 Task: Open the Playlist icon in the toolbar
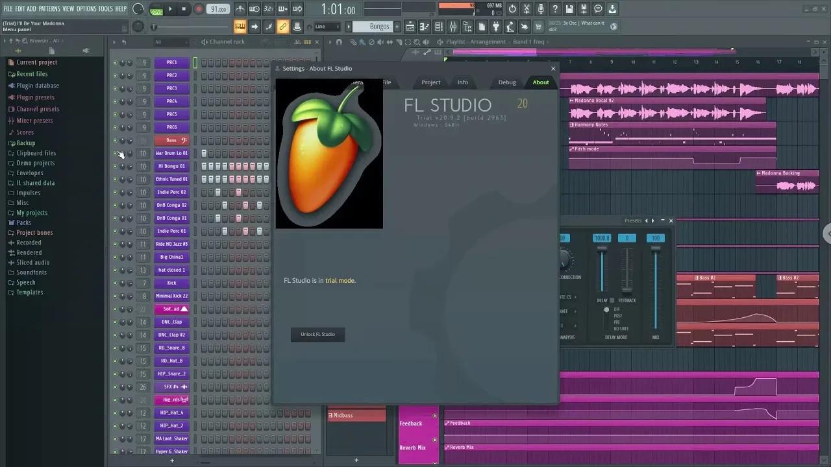(x=410, y=27)
